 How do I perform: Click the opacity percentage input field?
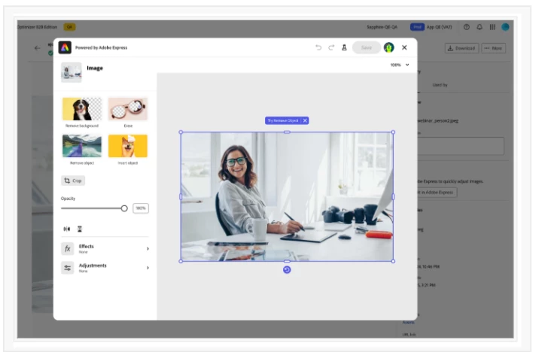coord(141,208)
